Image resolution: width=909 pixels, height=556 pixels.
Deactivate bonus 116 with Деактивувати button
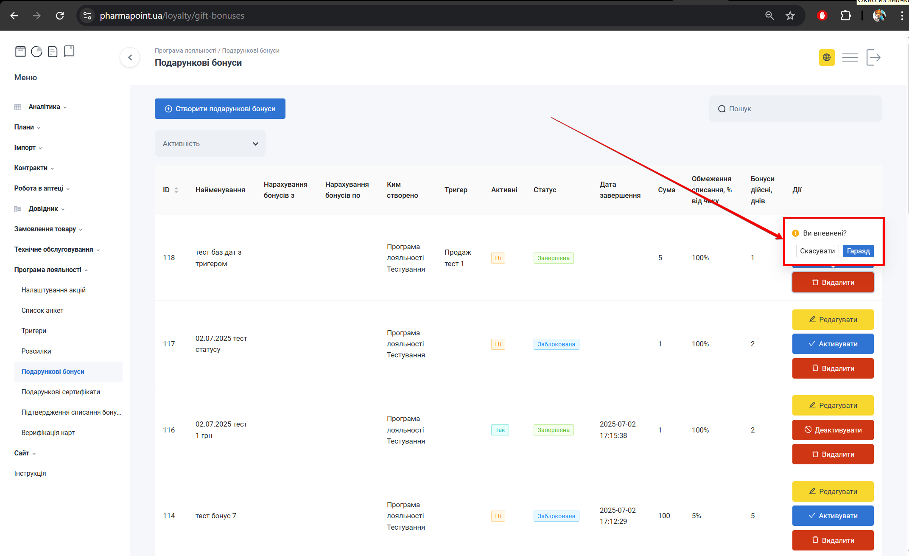click(x=832, y=430)
